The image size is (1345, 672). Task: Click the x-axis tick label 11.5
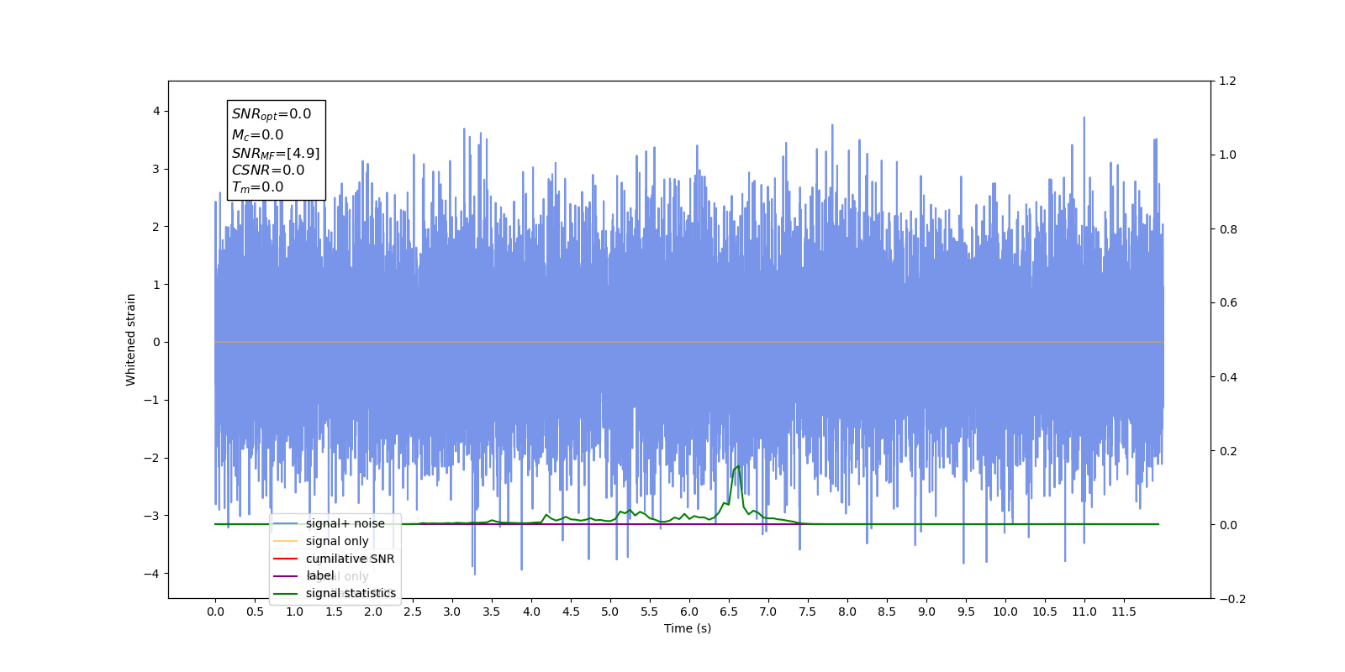click(1124, 612)
